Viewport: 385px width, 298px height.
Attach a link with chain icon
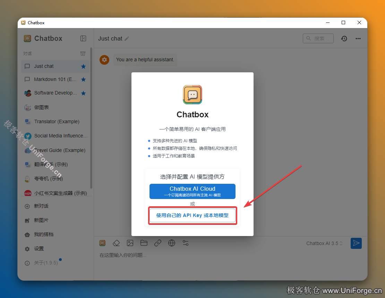click(157, 243)
